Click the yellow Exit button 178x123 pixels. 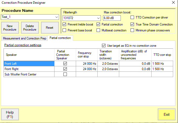click(166, 114)
